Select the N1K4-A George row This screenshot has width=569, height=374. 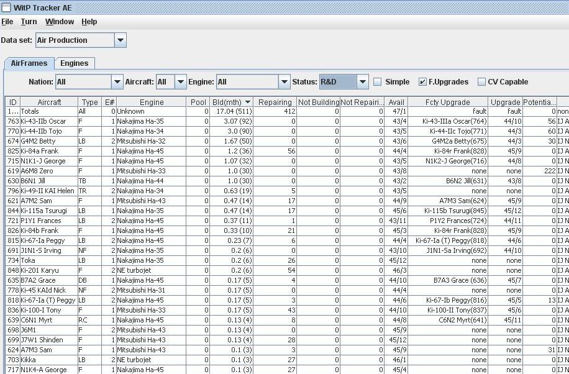287,370
